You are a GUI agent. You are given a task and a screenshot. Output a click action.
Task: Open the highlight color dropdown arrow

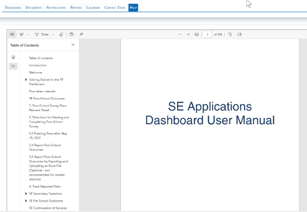(x=28, y=34)
